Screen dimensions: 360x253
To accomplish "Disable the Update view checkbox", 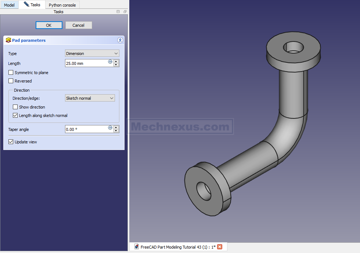I will [11, 142].
